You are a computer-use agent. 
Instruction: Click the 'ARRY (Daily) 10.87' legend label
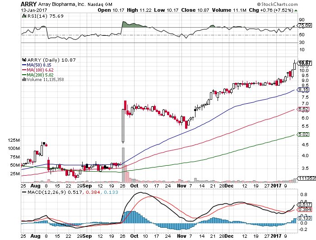pyautogui.click(x=51, y=60)
